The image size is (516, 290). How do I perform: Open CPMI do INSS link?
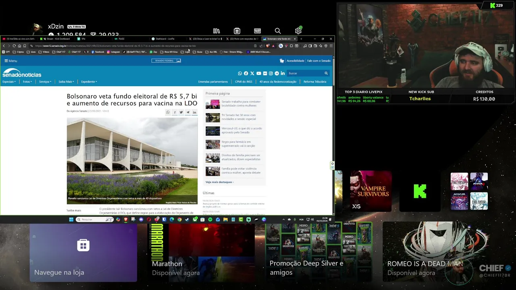(x=243, y=82)
